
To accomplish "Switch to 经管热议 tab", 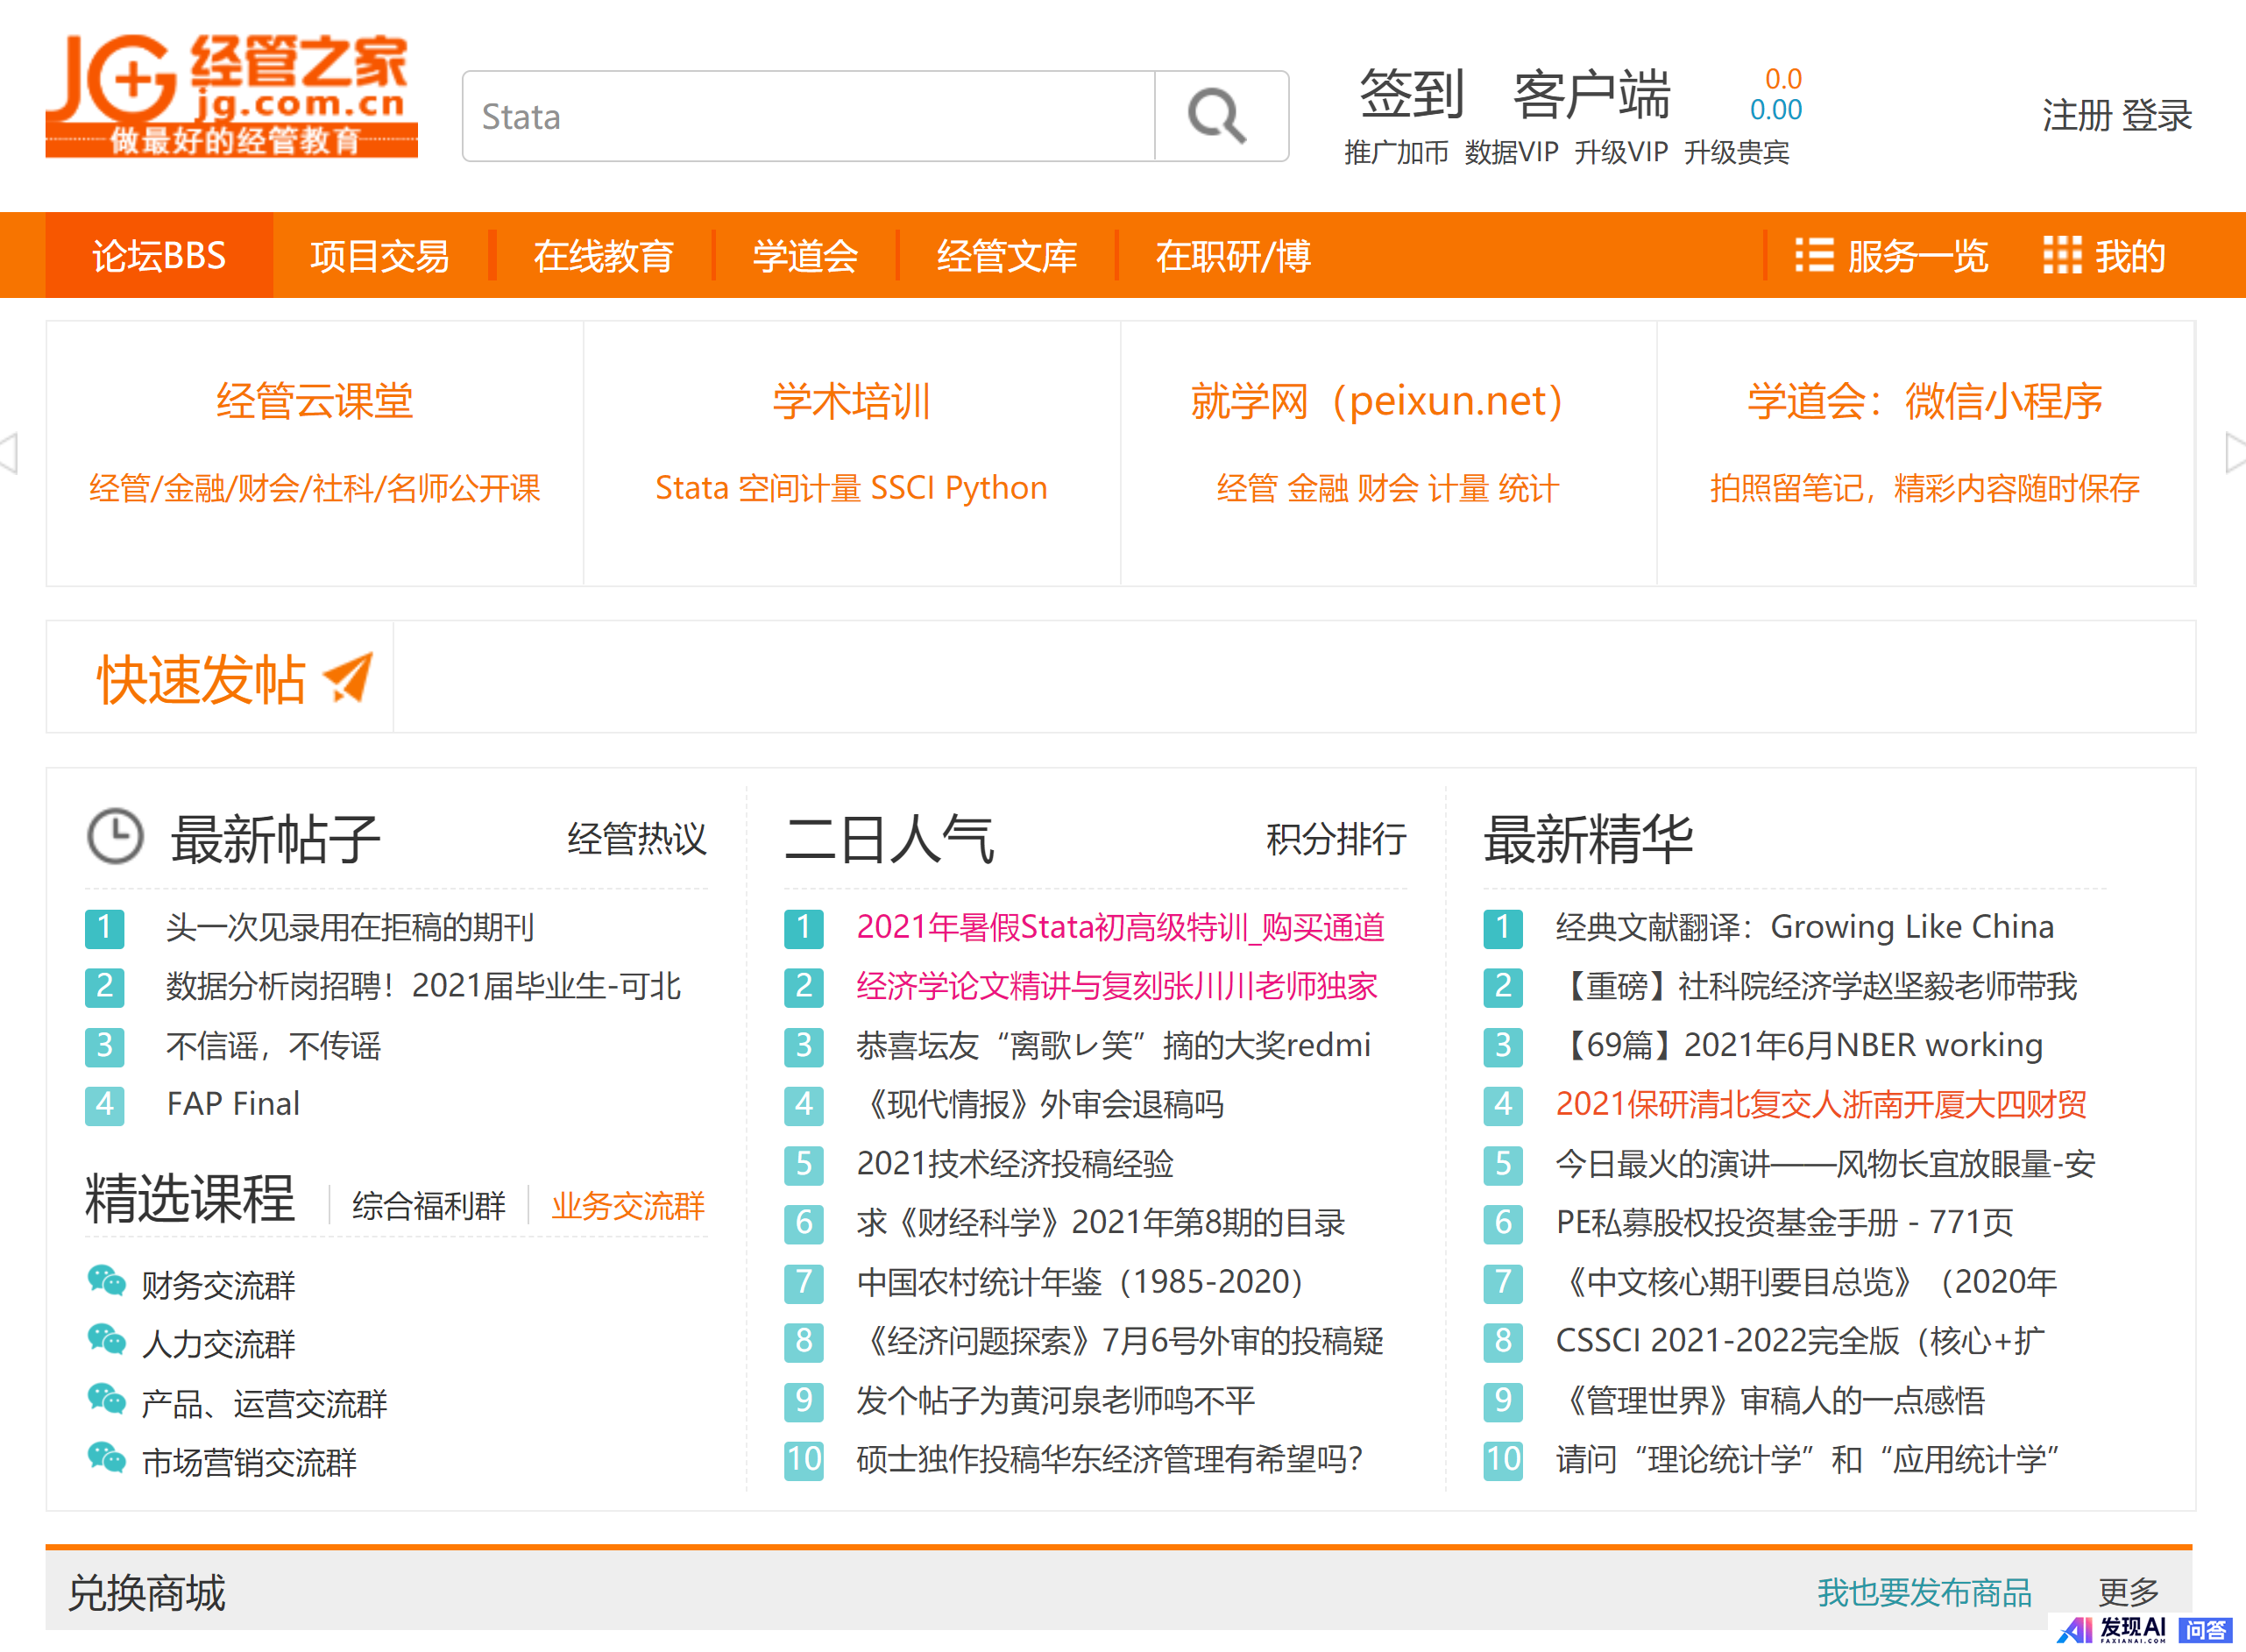I will [637, 838].
